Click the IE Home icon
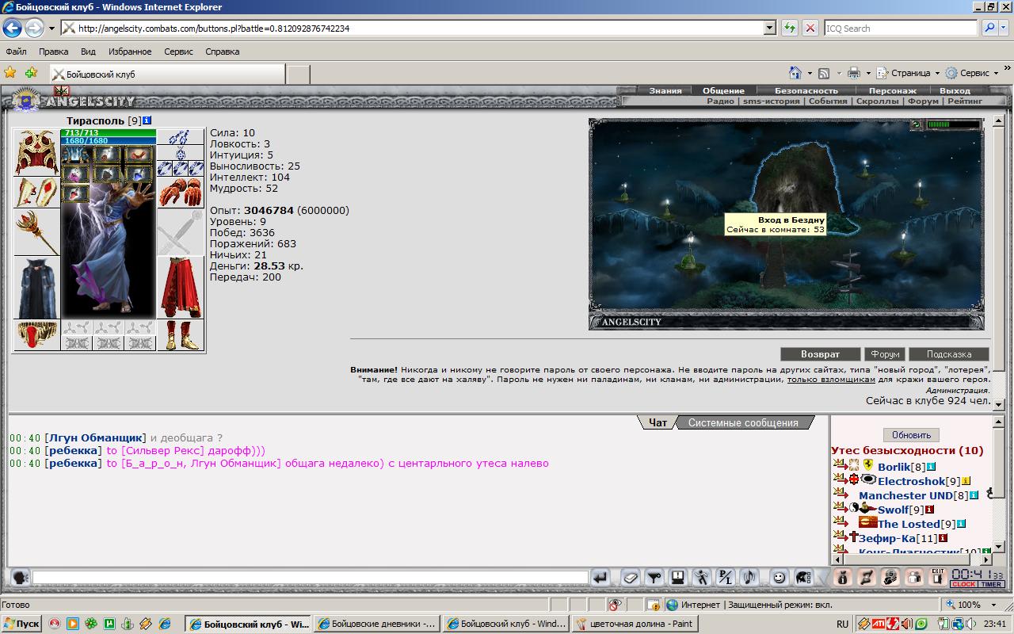Screen dimensions: 1014x634 795,73
